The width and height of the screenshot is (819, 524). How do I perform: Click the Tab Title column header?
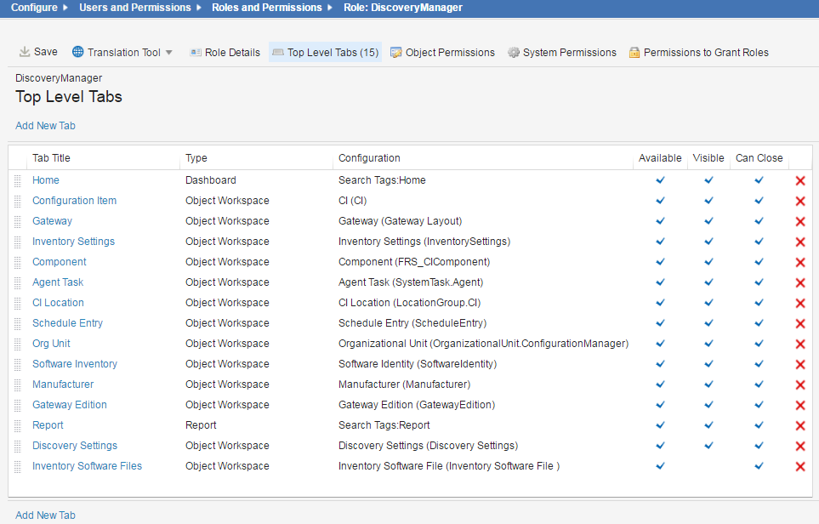[51, 158]
